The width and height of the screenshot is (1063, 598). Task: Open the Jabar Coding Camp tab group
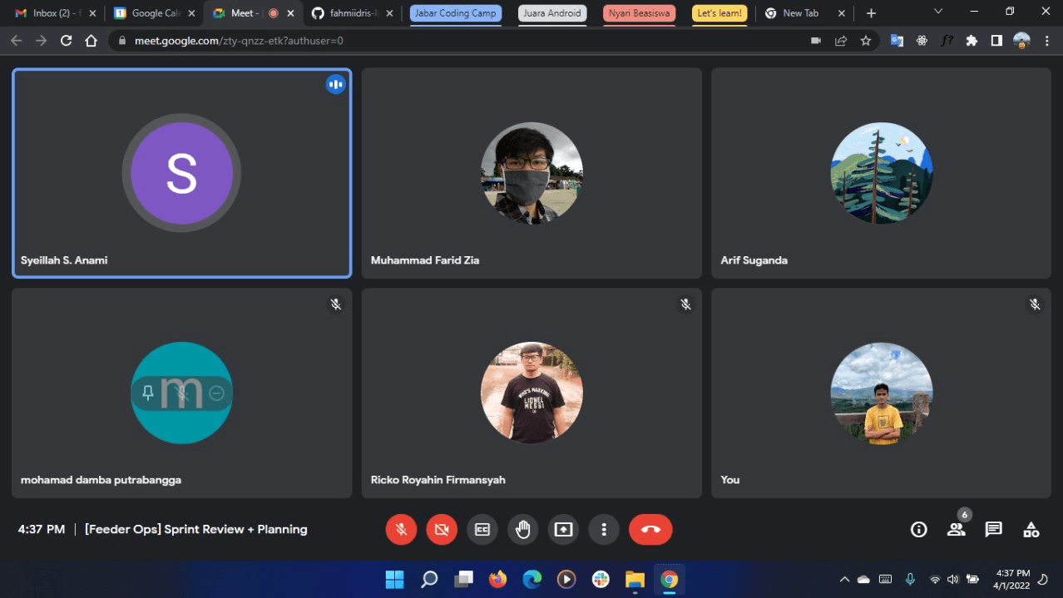455,13
